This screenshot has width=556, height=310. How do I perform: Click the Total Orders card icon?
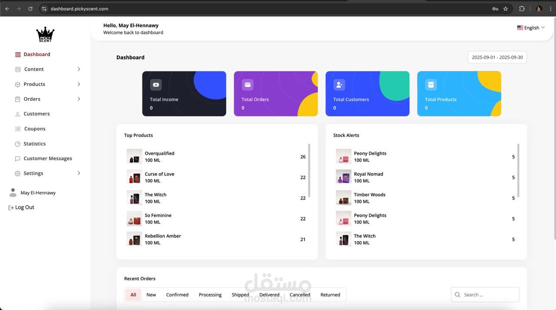(248, 85)
